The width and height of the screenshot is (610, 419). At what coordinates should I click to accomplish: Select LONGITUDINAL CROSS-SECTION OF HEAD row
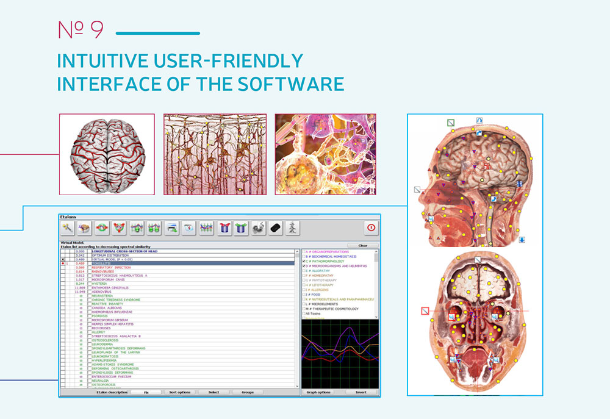point(178,252)
